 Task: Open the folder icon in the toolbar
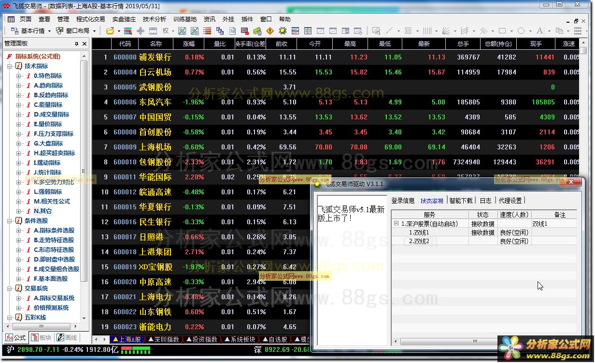pyautogui.click(x=110, y=31)
